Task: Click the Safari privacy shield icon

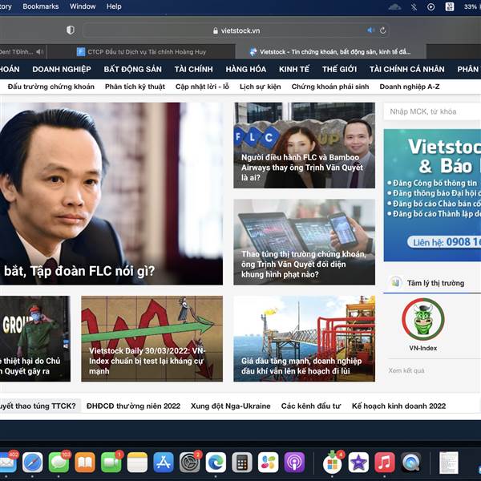Action: [x=71, y=30]
